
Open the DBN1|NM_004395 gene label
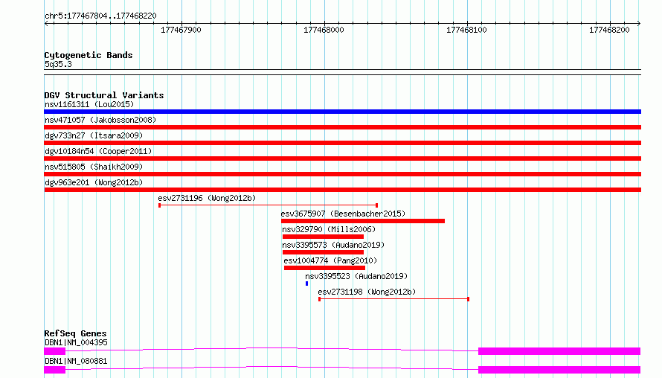[76, 342]
